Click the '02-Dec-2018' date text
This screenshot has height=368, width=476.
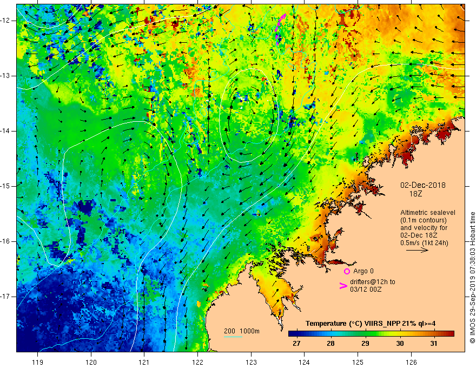423,185
